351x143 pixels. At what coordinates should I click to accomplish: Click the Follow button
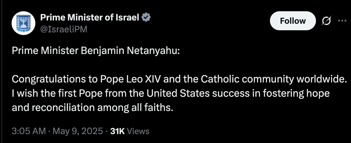click(x=293, y=21)
